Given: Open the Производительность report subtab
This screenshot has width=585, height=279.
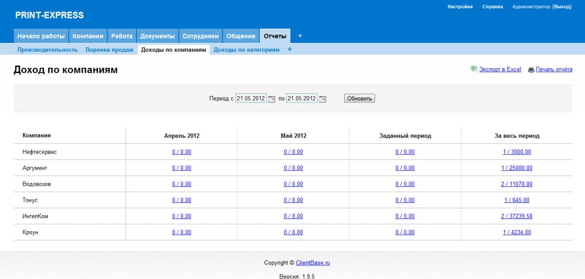Looking at the screenshot, I should coord(48,50).
